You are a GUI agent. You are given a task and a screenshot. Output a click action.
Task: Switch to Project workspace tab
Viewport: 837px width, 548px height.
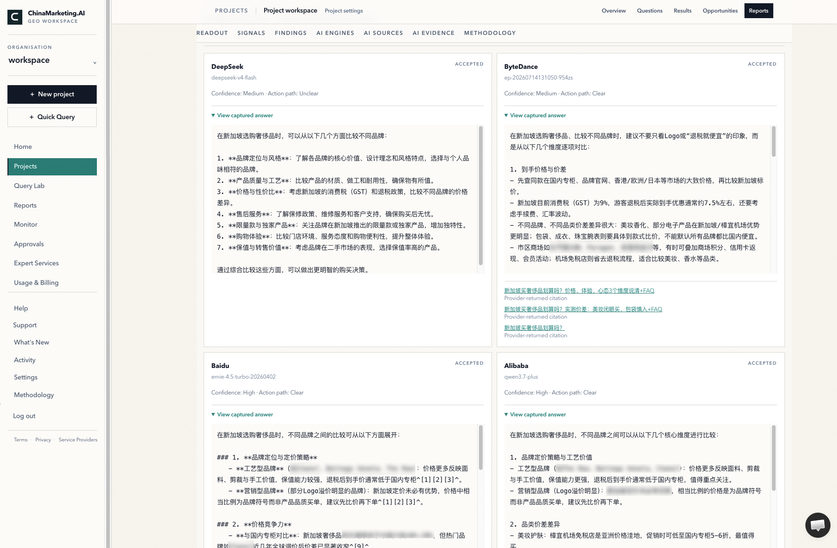pos(290,11)
